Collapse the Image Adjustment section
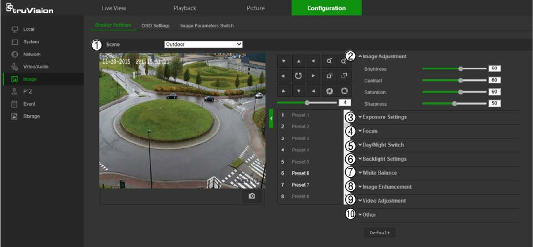 coord(384,56)
